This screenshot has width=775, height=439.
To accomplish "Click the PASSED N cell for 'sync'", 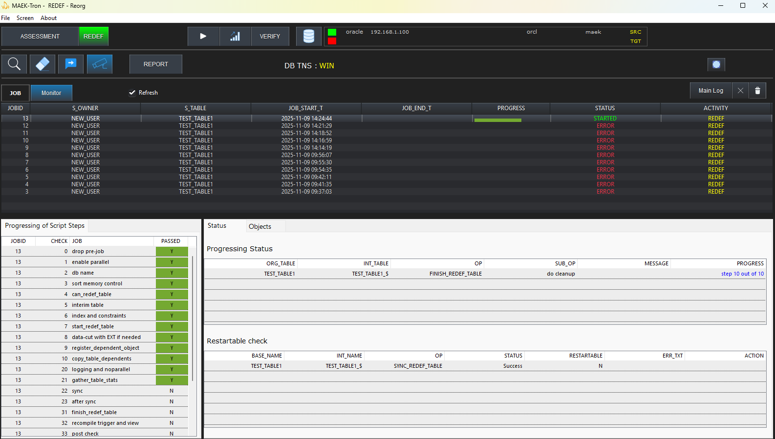I will click(172, 391).
